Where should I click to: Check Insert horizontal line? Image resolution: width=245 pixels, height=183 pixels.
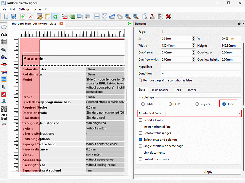140,127
